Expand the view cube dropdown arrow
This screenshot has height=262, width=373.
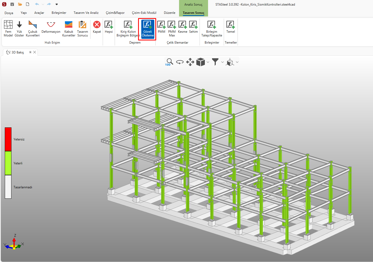pyautogui.click(x=208, y=62)
